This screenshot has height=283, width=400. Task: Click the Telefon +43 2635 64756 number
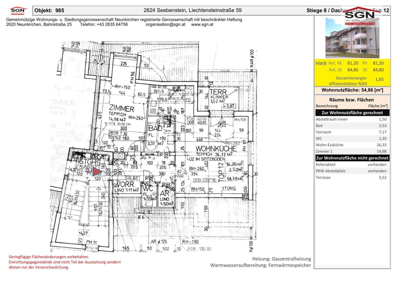[104, 24]
